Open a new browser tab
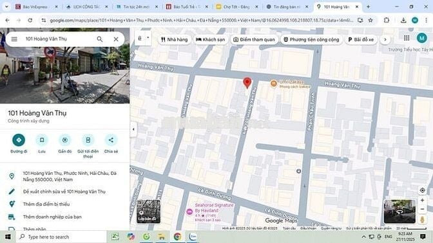433x243 pixels. pyautogui.click(x=368, y=7)
